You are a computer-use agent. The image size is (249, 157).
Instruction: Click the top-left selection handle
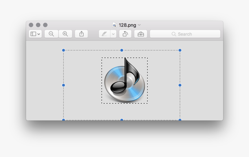click(x=63, y=50)
